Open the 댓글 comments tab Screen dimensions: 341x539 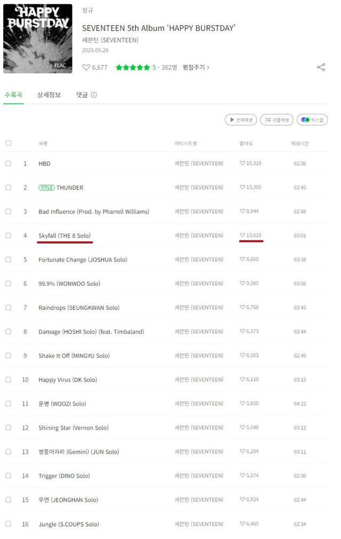point(82,95)
